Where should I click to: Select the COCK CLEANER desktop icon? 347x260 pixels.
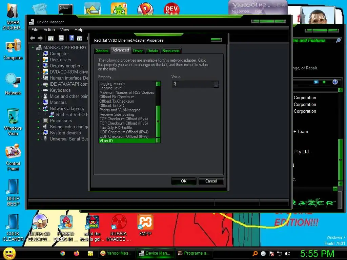(x=13, y=228)
